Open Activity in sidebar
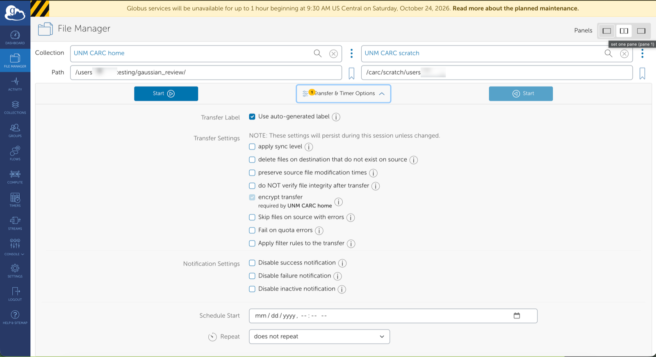 click(x=15, y=84)
